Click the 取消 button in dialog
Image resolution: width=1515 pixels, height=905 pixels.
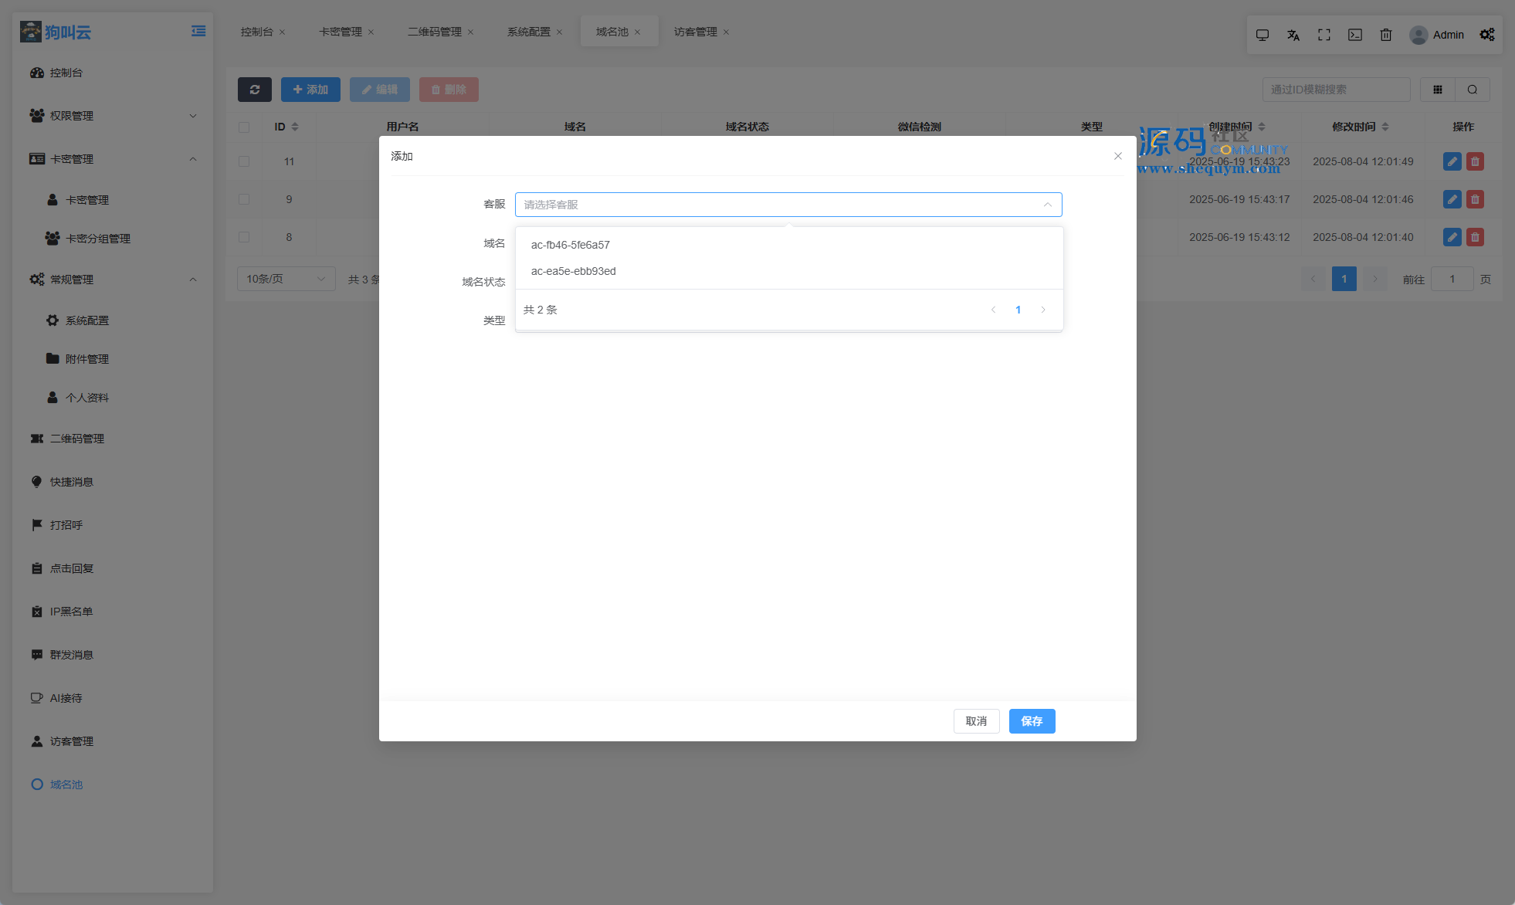[x=976, y=721]
